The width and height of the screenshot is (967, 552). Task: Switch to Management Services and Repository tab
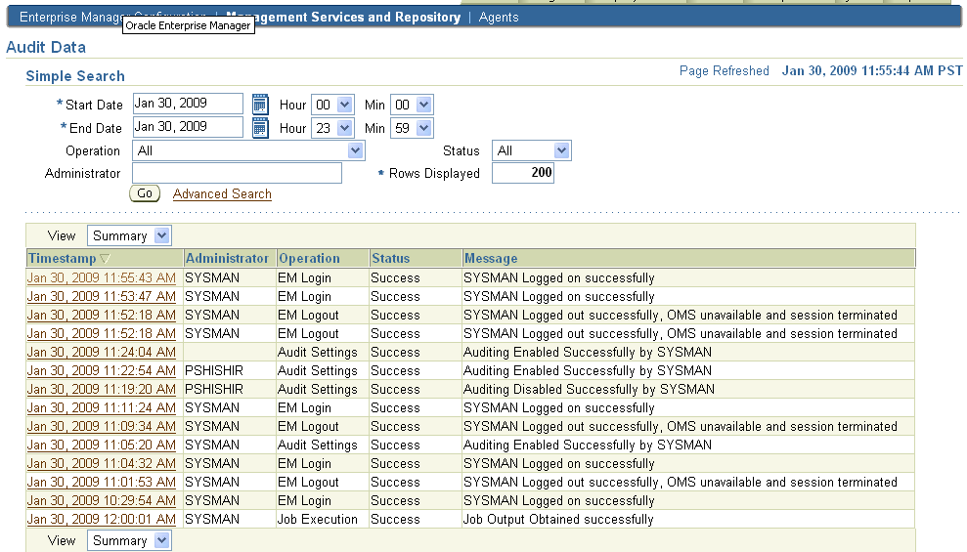point(343,18)
